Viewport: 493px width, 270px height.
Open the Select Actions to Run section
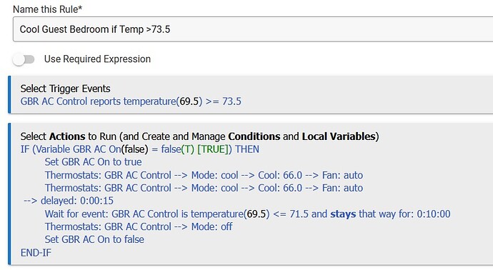(199, 136)
